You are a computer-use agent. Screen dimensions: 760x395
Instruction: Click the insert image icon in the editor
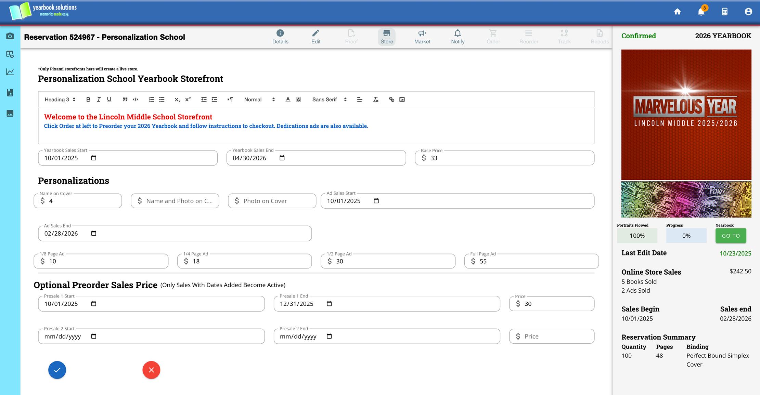402,100
